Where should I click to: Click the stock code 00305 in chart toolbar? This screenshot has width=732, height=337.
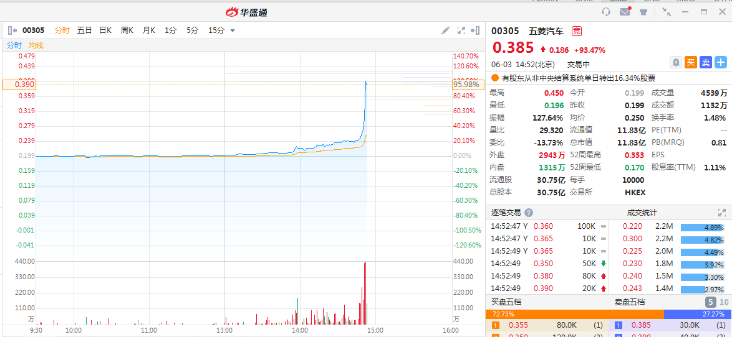[34, 30]
